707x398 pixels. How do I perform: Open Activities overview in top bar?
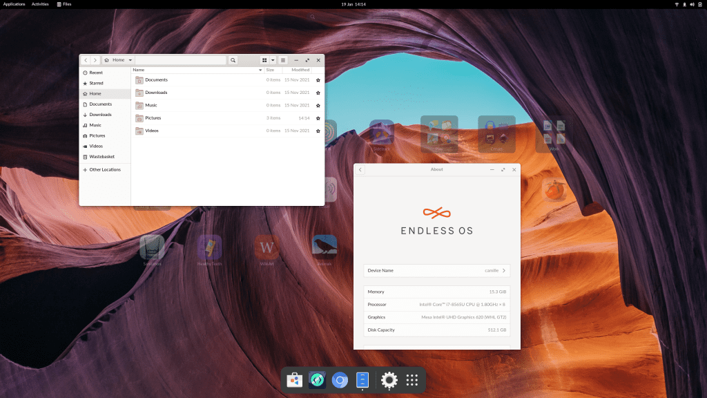pyautogui.click(x=40, y=4)
